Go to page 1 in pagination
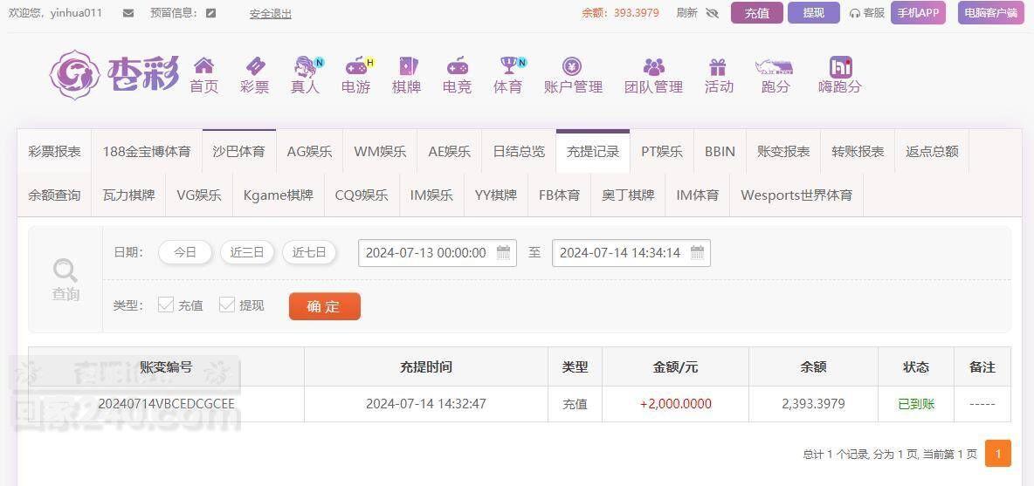This screenshot has height=486, width=1034. [x=997, y=453]
